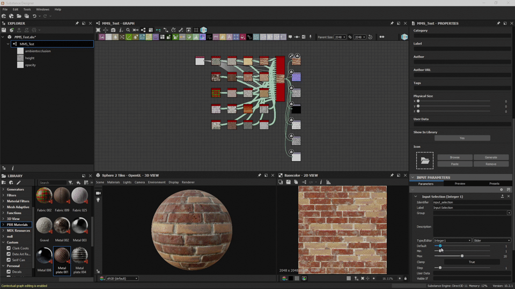Toggle the Clamp True button

(472, 262)
